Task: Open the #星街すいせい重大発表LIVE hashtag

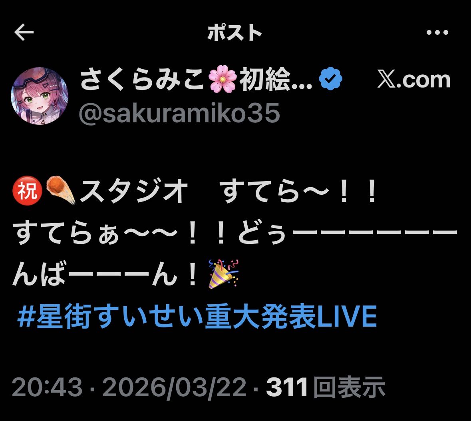Action: point(197,316)
